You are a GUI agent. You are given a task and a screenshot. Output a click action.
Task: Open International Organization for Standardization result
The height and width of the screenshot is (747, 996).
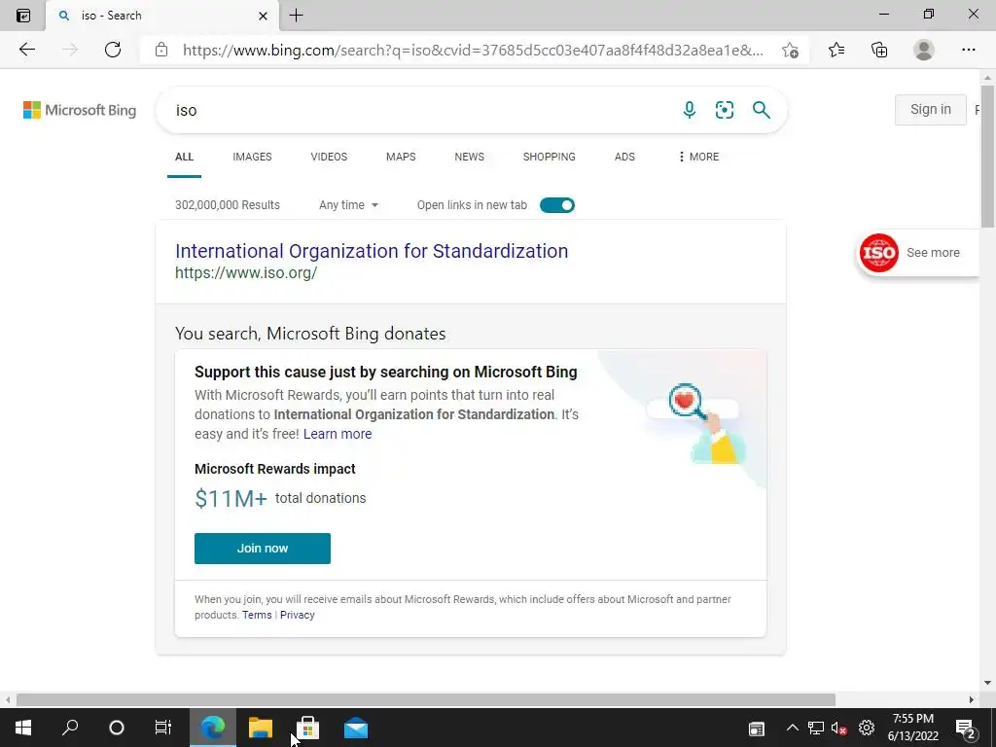pyautogui.click(x=372, y=251)
